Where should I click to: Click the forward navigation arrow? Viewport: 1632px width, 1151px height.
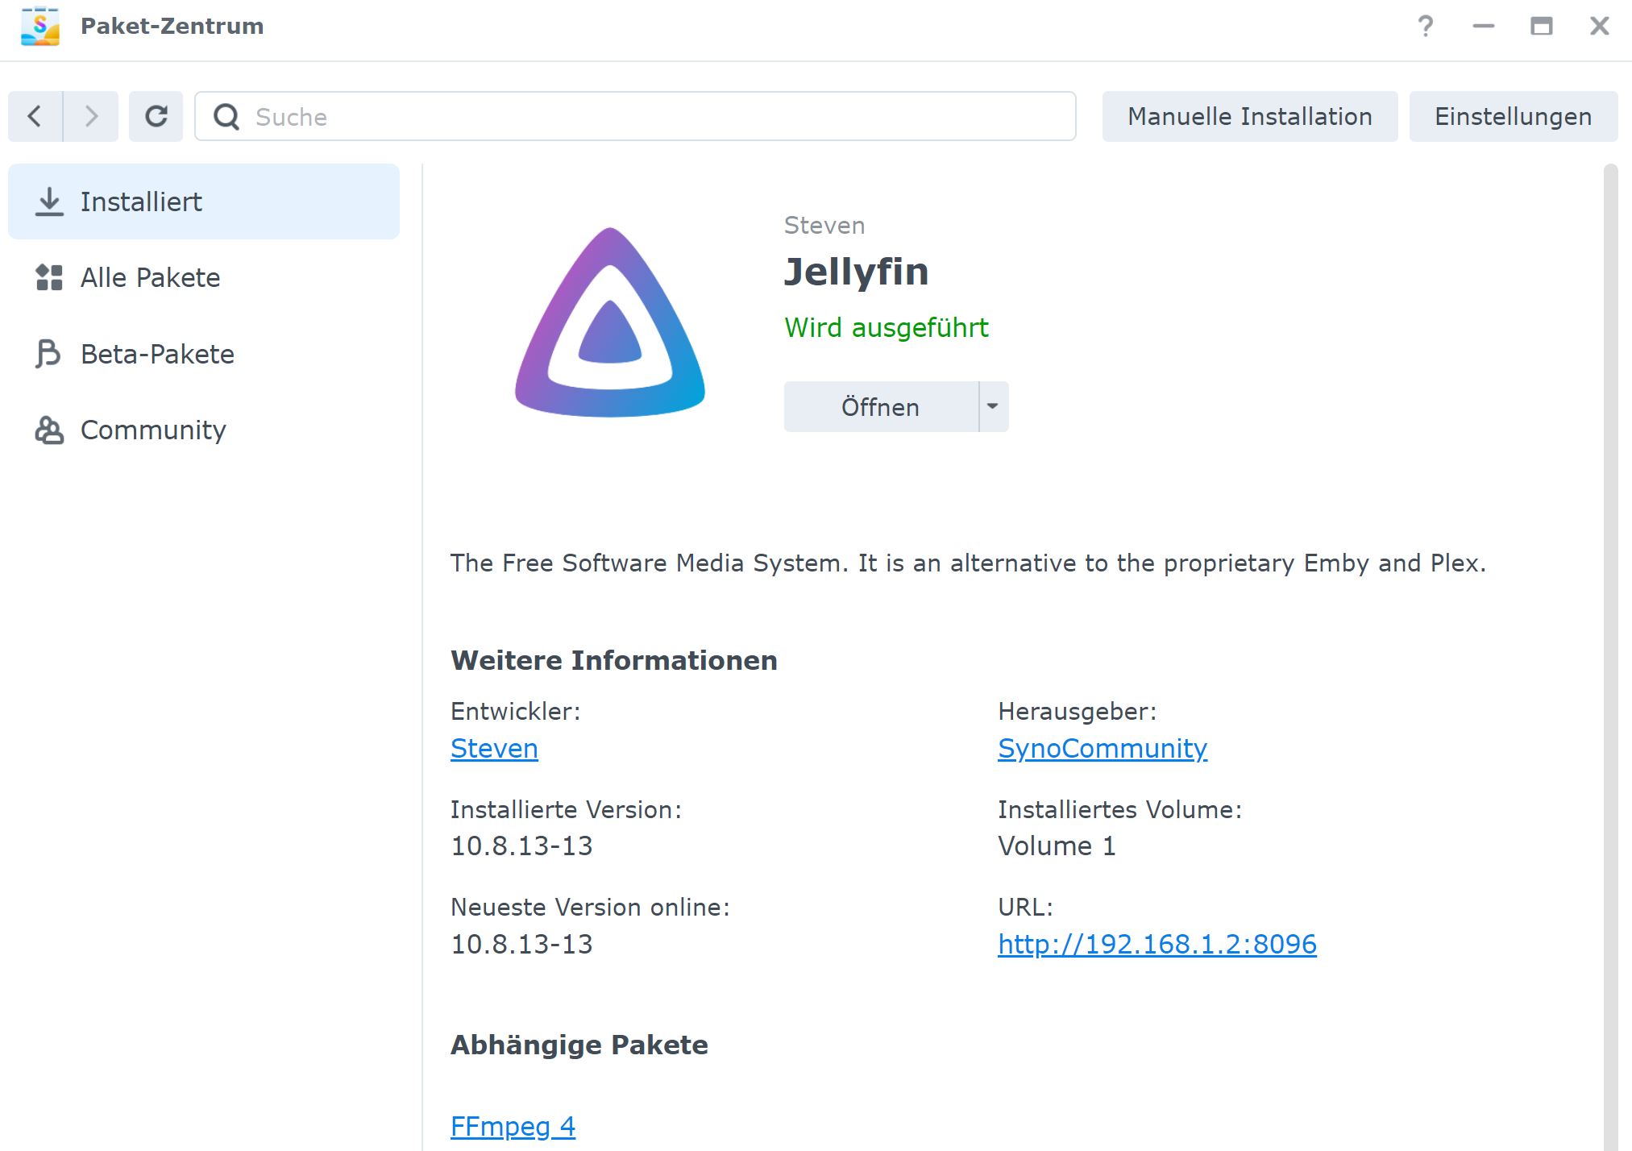[x=91, y=117]
